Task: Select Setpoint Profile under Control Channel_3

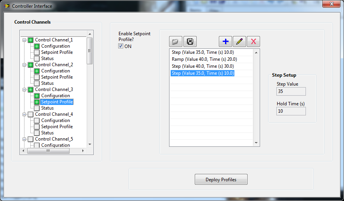Action: (x=57, y=102)
